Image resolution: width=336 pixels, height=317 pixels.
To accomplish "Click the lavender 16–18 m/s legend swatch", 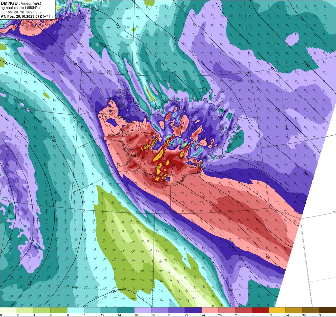I will (143, 310).
